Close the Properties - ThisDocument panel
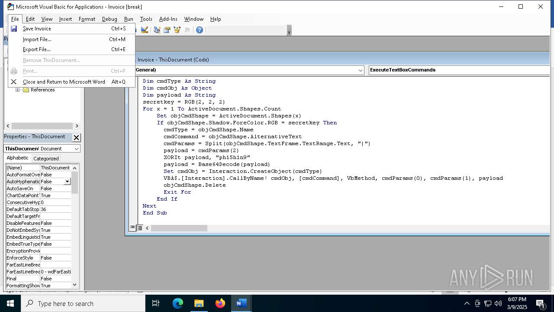This screenshot has height=312, width=554. 76,138
